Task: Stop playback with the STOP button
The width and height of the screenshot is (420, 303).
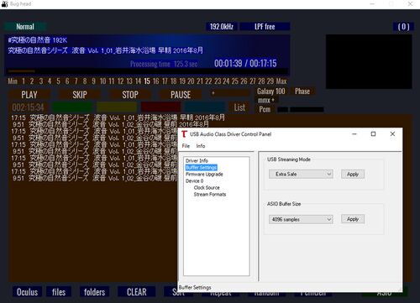Action: (x=130, y=95)
